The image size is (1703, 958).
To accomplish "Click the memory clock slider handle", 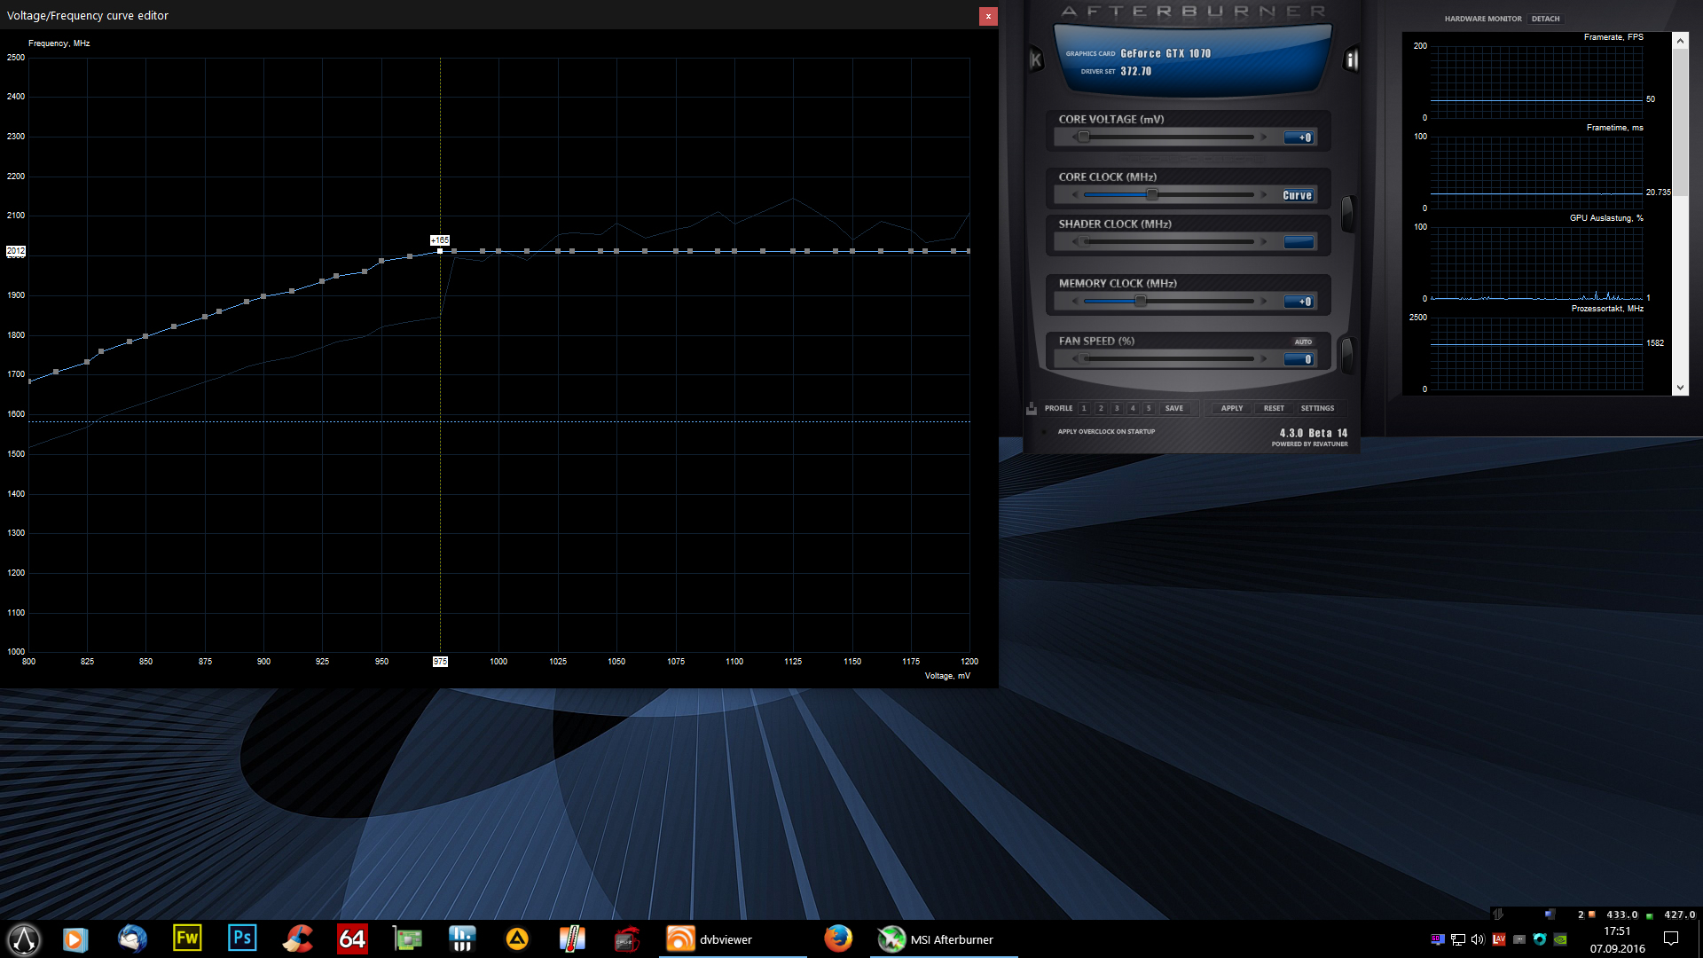I will point(1141,302).
